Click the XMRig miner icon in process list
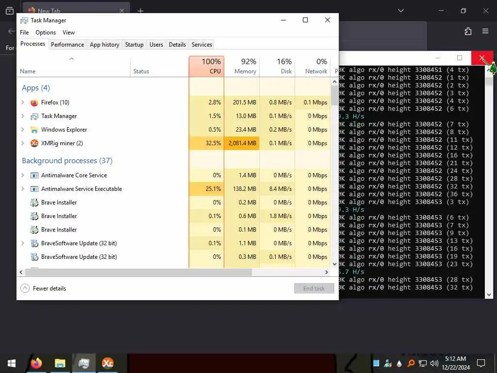Screen dimensions: 497x373 34,143
